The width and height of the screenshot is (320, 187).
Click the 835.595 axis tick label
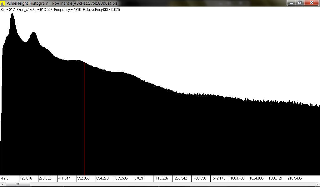pyautogui.click(x=122, y=178)
